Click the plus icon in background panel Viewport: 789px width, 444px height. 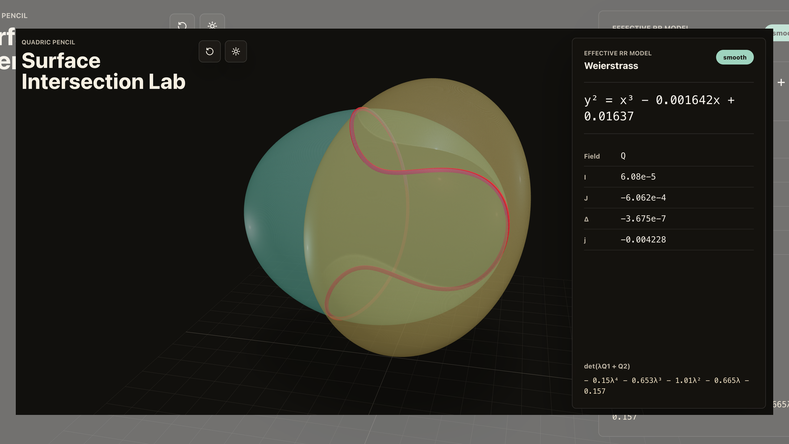781,82
